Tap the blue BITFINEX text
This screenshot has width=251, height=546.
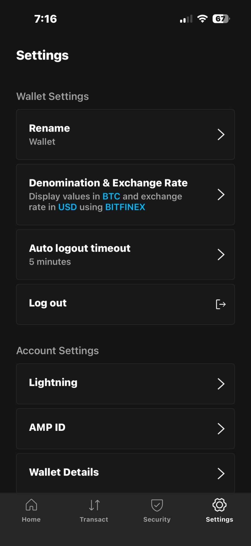coord(125,207)
